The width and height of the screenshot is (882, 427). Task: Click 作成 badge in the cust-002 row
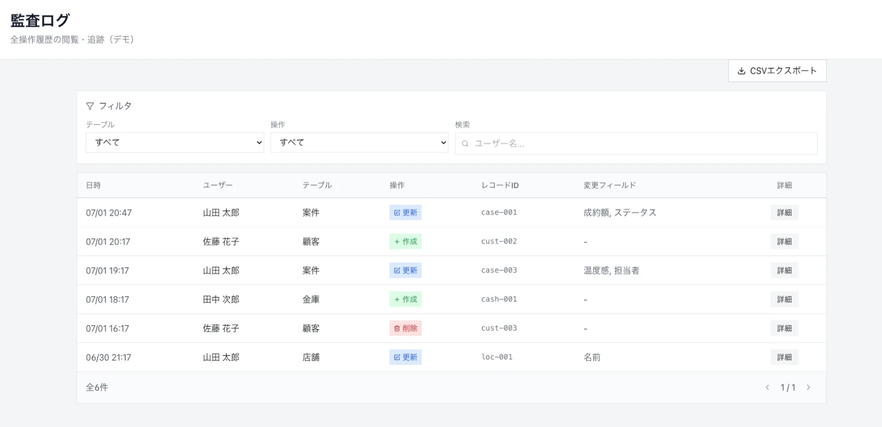pyautogui.click(x=405, y=241)
